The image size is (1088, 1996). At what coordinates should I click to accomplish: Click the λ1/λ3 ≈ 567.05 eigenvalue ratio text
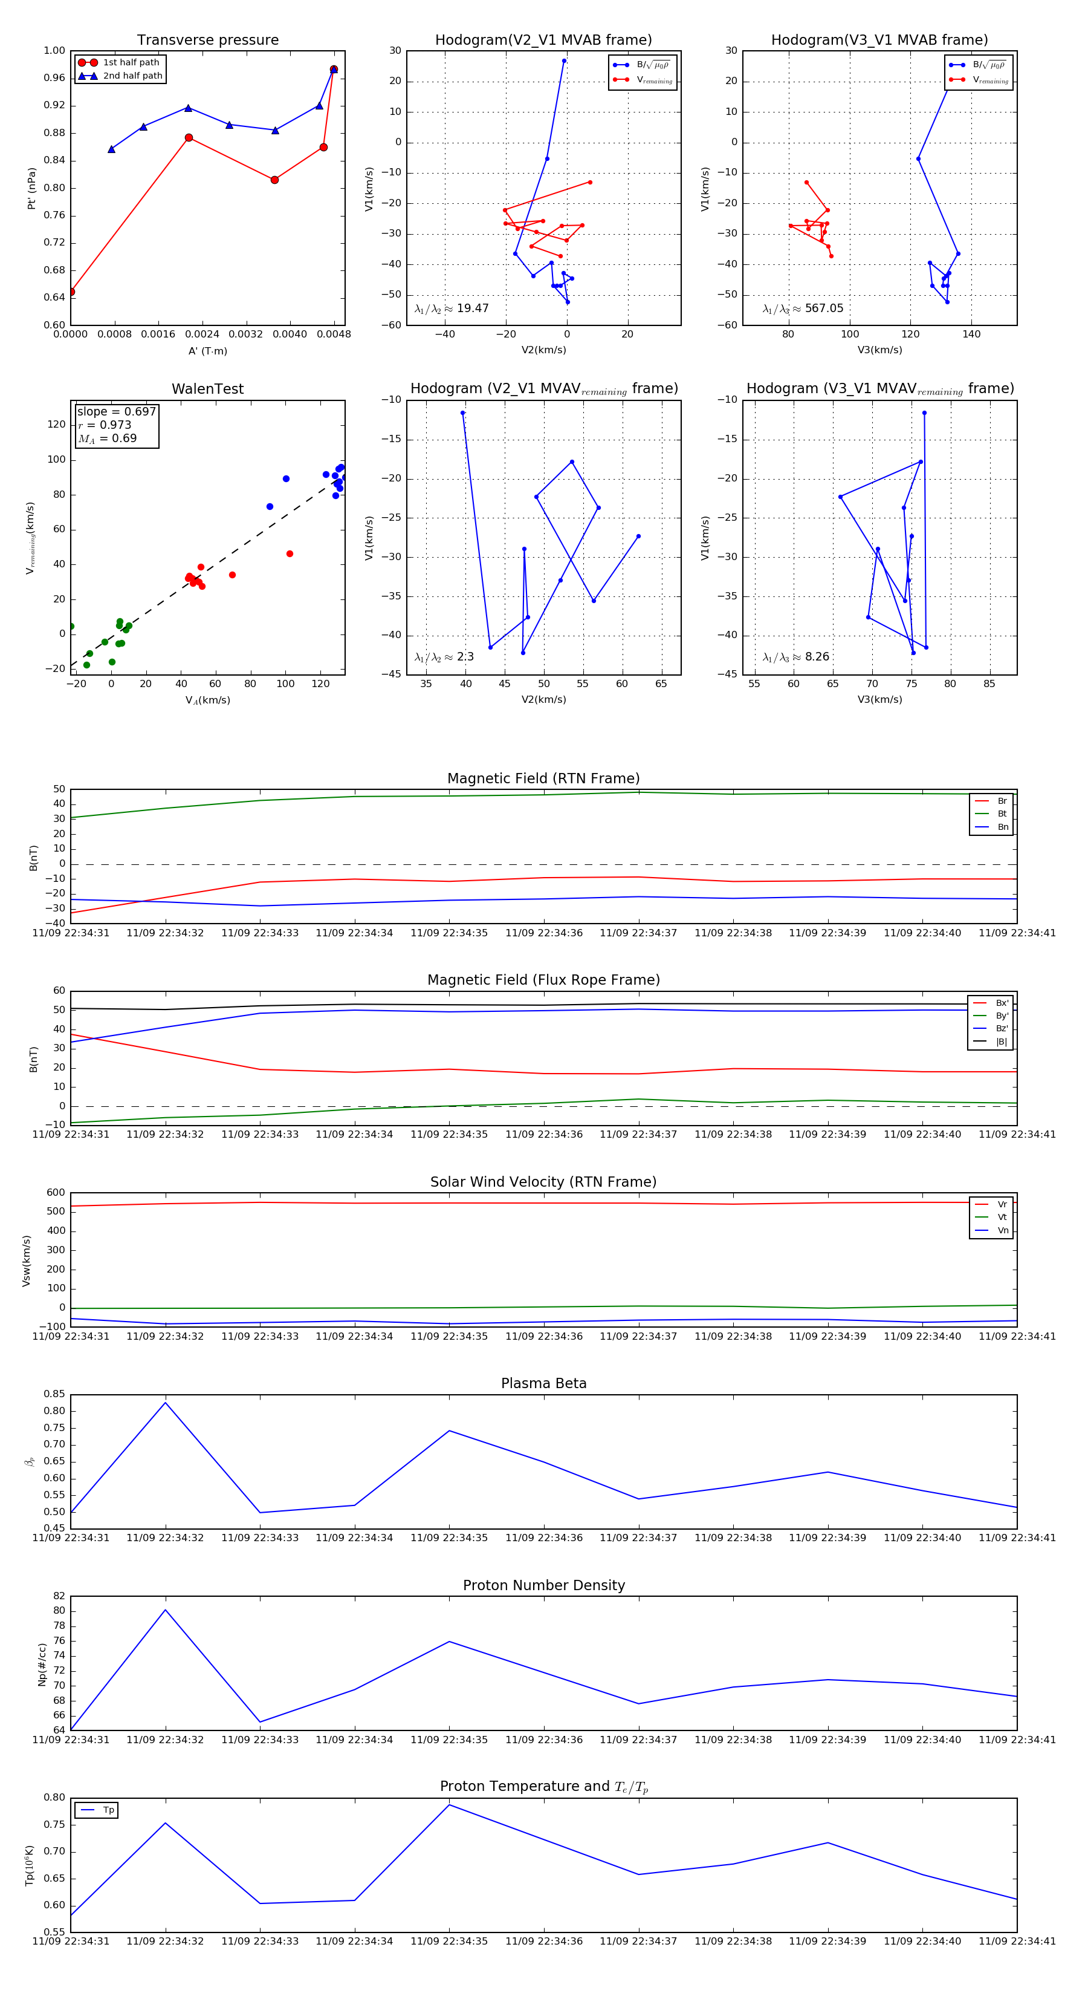803,308
